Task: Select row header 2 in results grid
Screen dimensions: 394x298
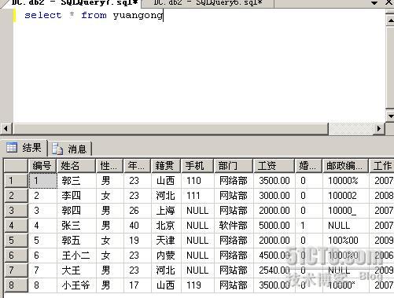Action: 16,196
